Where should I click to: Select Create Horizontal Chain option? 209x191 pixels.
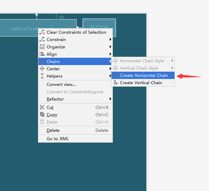[x=144, y=75]
